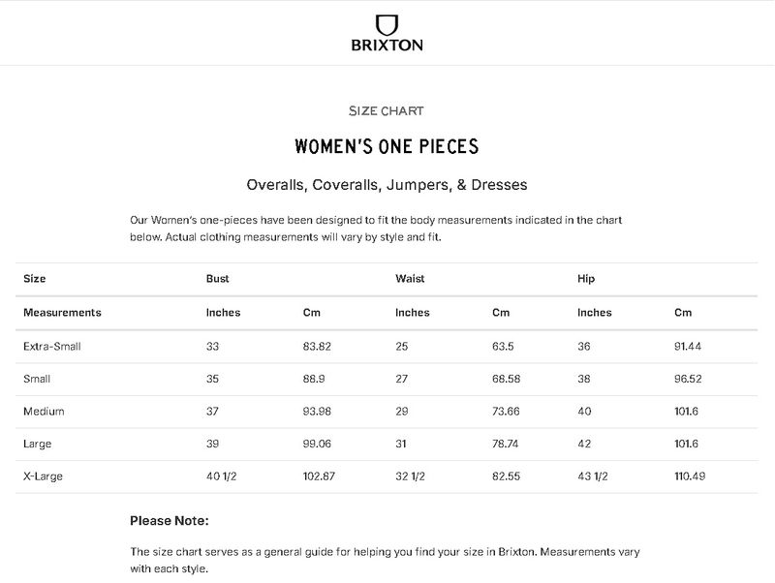Select the Hip column header
The image size is (775, 583).
point(586,279)
